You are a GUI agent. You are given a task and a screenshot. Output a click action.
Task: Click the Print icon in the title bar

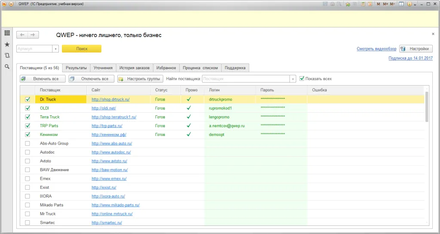[x=333, y=4]
